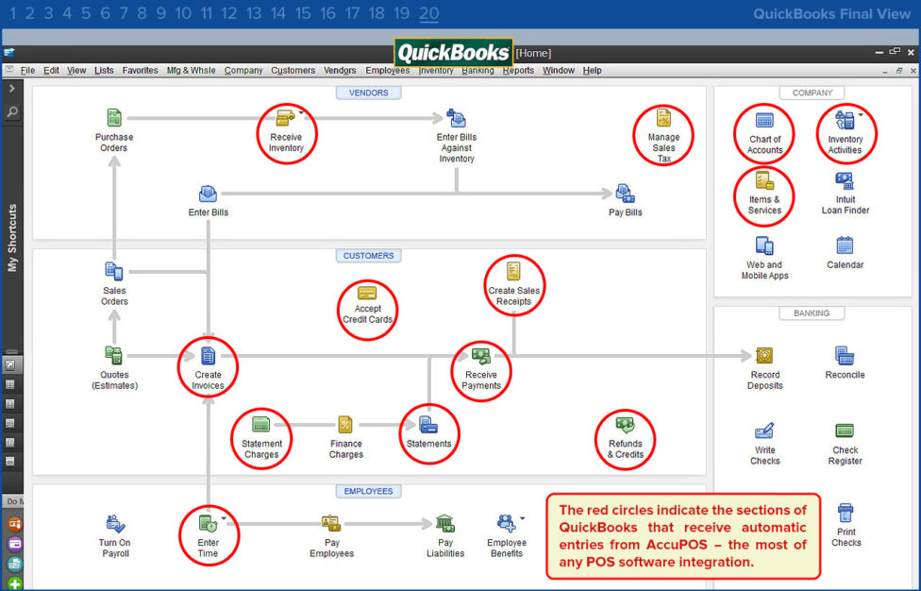
Task: Expand the Enter Time dropdown arrow
Action: pos(224,518)
